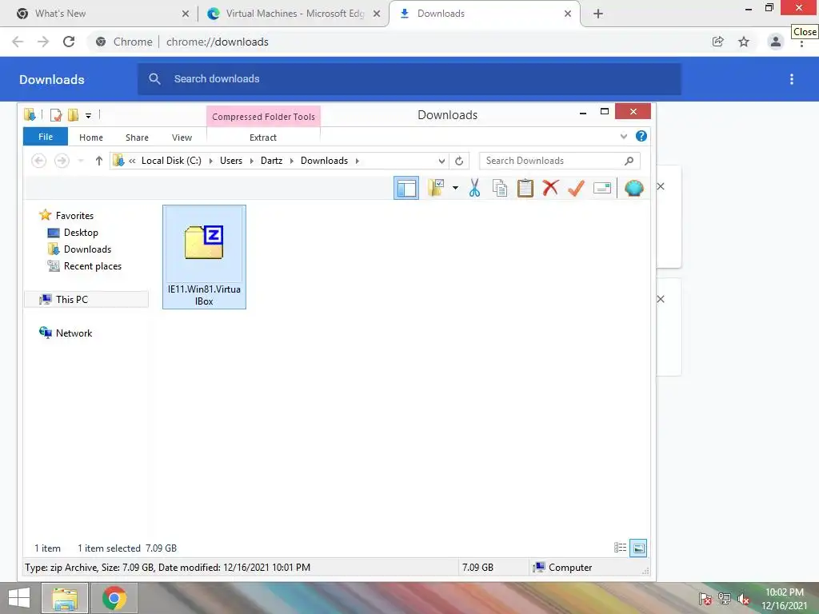Go up one folder level
The width and height of the screenshot is (819, 614).
pyautogui.click(x=98, y=161)
